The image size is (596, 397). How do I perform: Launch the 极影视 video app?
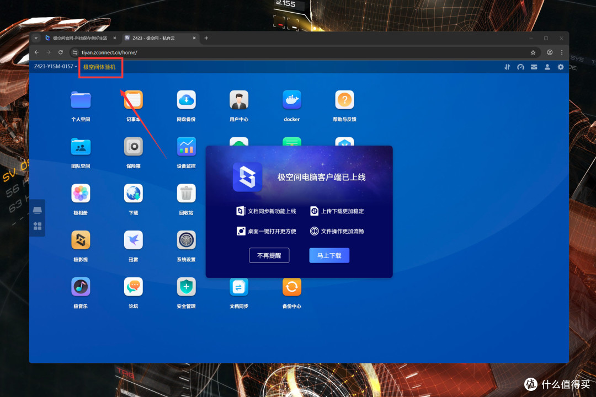[x=81, y=240]
